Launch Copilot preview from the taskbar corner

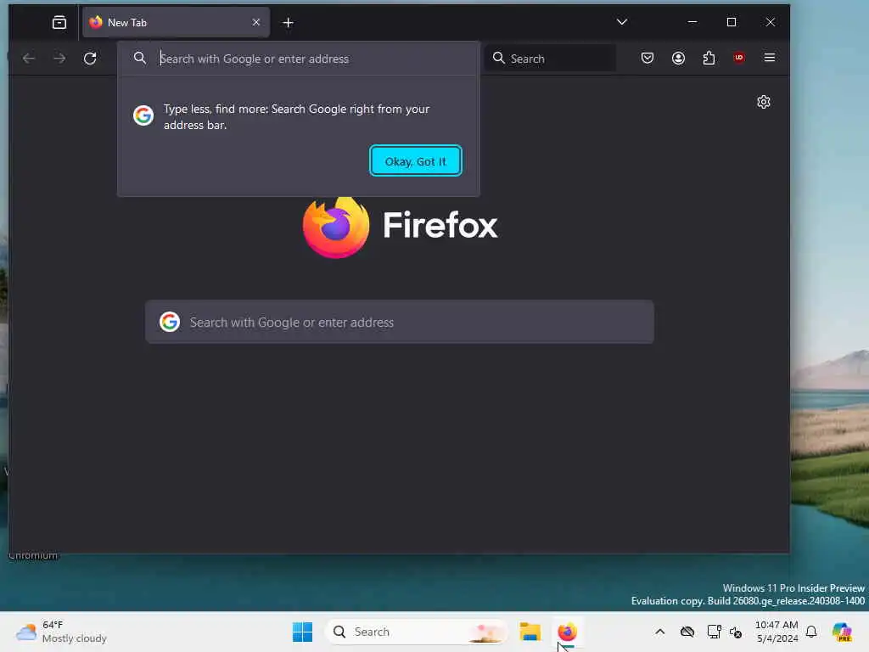842,632
